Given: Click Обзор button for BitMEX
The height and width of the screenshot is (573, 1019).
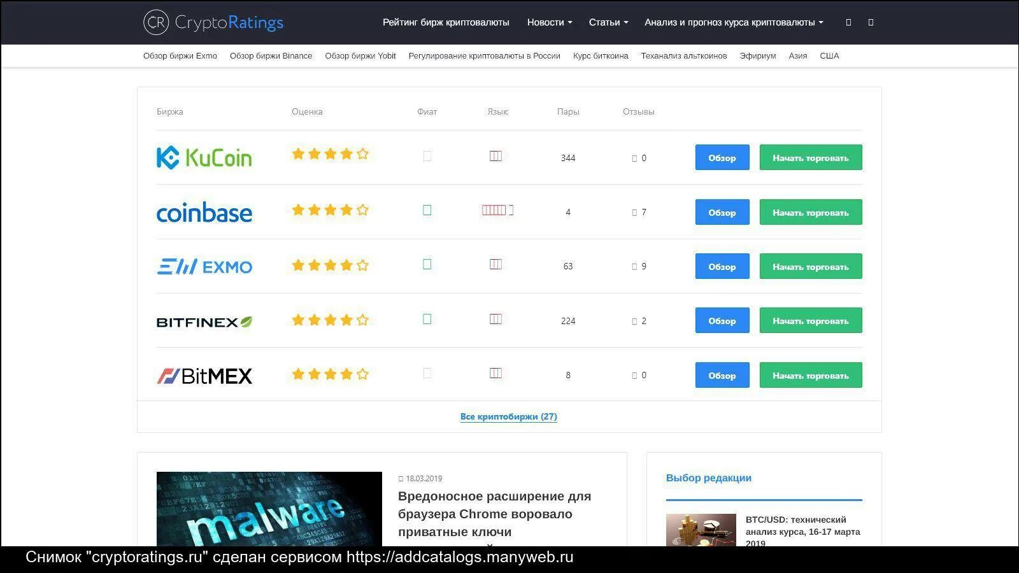Looking at the screenshot, I should (722, 375).
